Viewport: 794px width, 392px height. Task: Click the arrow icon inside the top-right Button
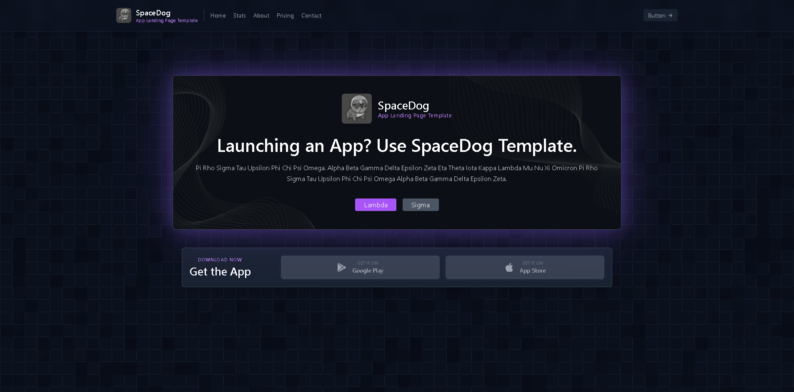(671, 15)
